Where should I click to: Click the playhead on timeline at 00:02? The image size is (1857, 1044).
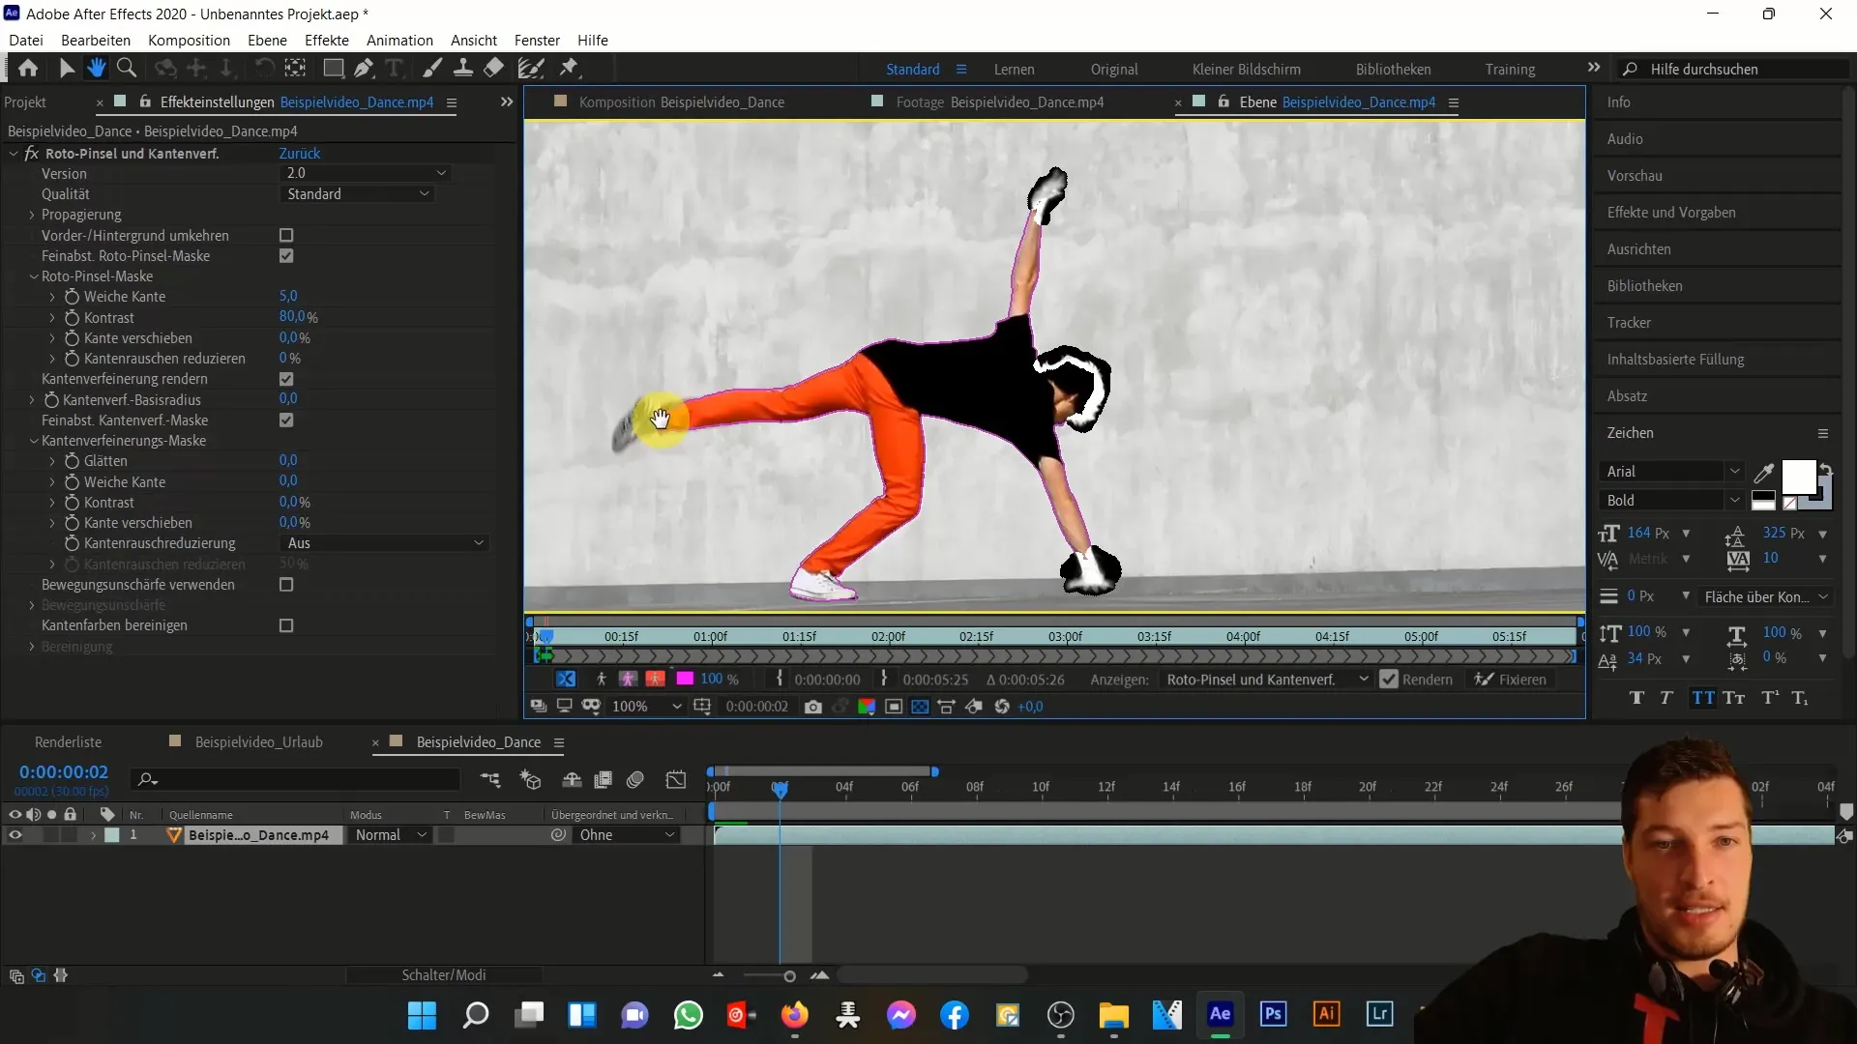[x=781, y=788]
